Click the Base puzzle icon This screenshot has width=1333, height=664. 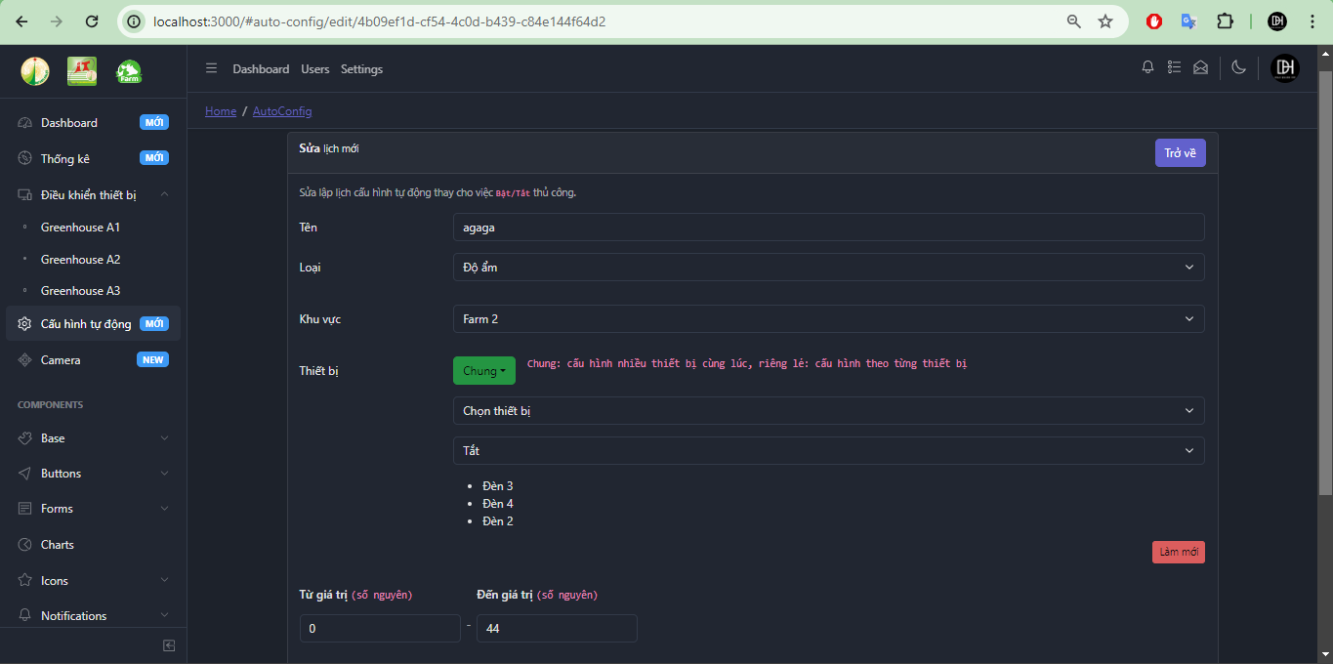(25, 437)
